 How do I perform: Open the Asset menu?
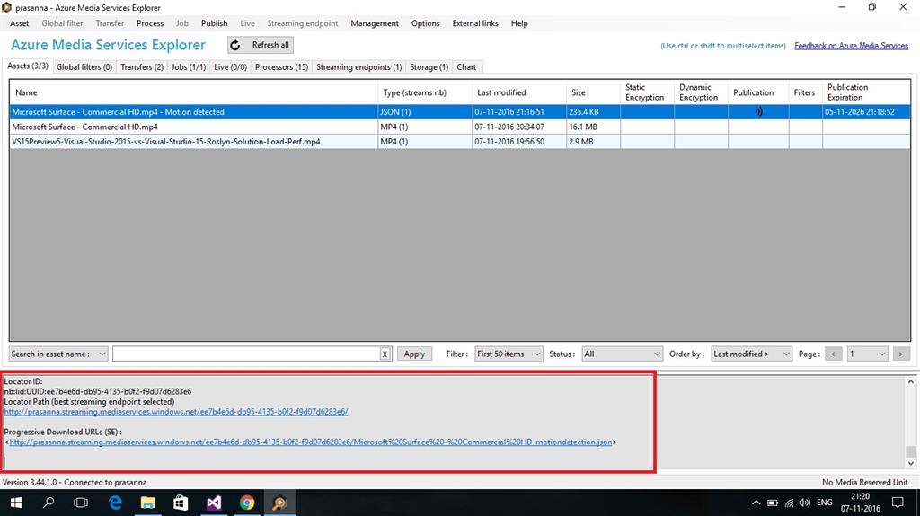(x=20, y=23)
